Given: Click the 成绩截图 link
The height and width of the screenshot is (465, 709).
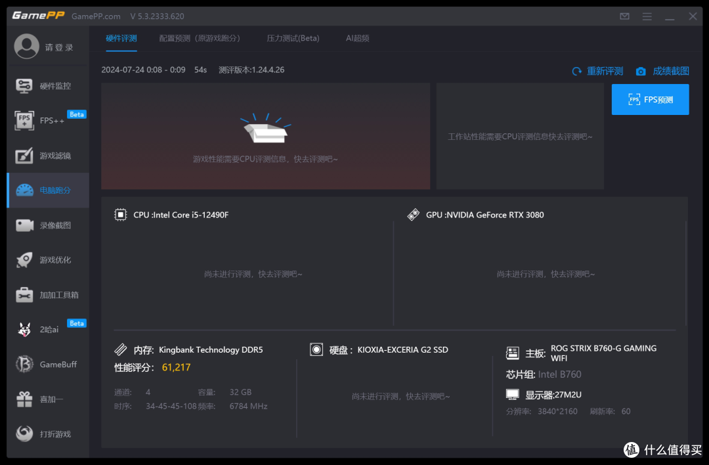Looking at the screenshot, I should [x=671, y=72].
